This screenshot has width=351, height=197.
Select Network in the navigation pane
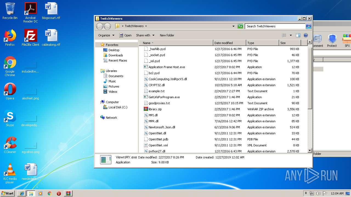coord(111,118)
